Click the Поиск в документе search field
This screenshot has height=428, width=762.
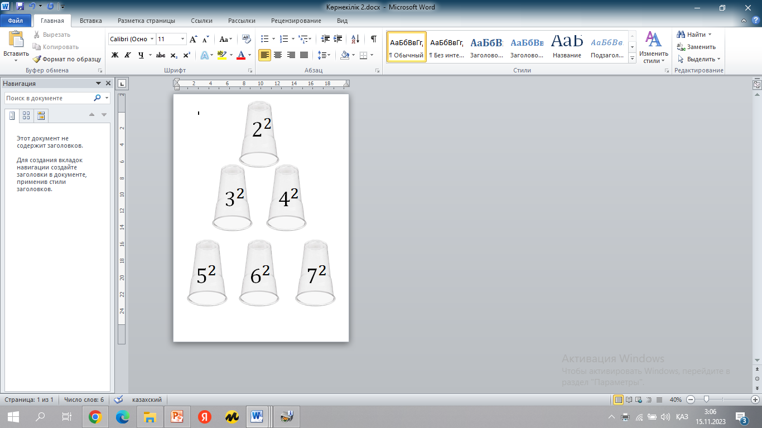pyautogui.click(x=49, y=98)
